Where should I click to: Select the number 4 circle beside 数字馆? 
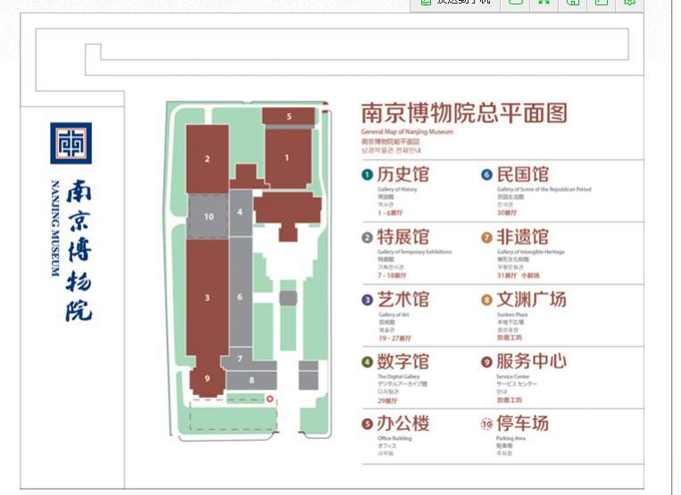click(x=367, y=362)
